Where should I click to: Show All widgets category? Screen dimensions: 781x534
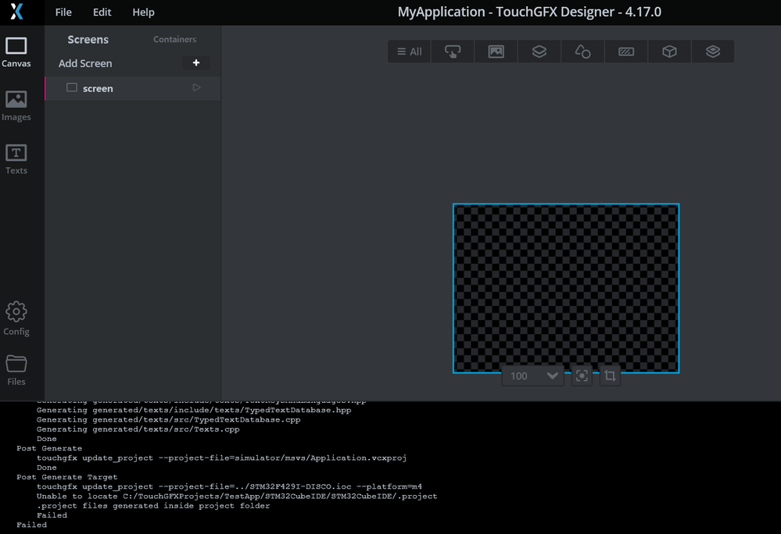(x=410, y=52)
